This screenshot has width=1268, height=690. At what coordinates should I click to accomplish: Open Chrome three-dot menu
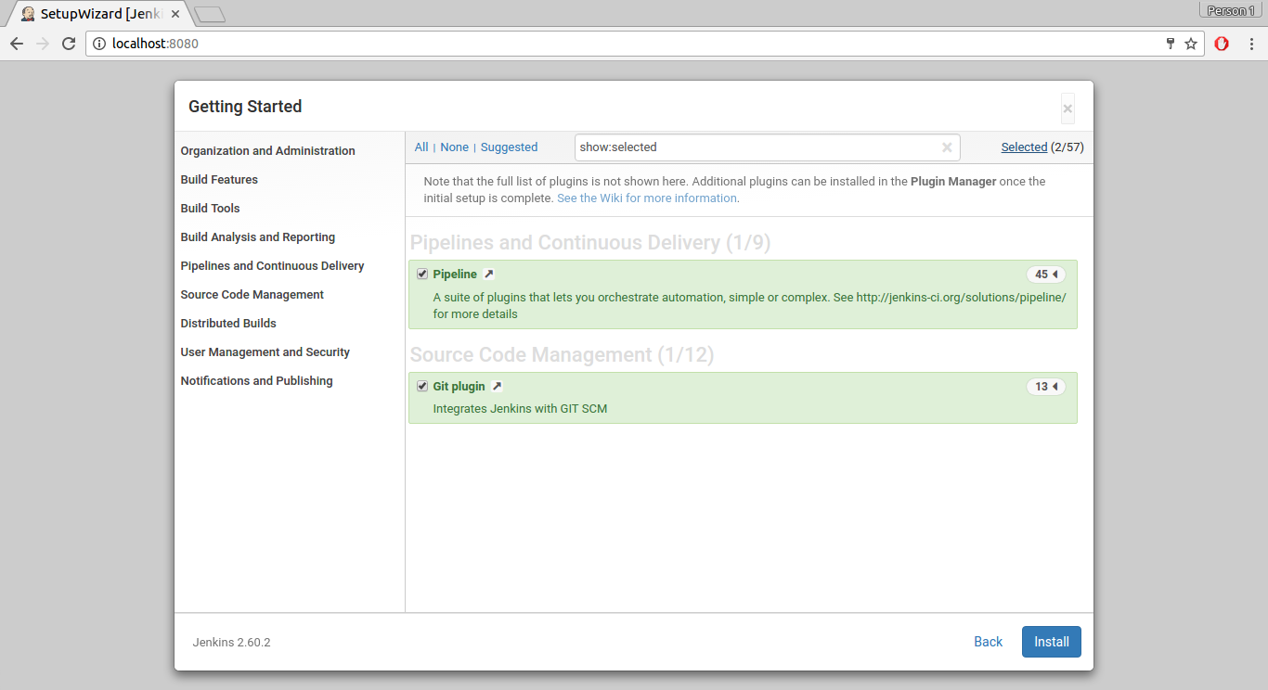[x=1250, y=44]
